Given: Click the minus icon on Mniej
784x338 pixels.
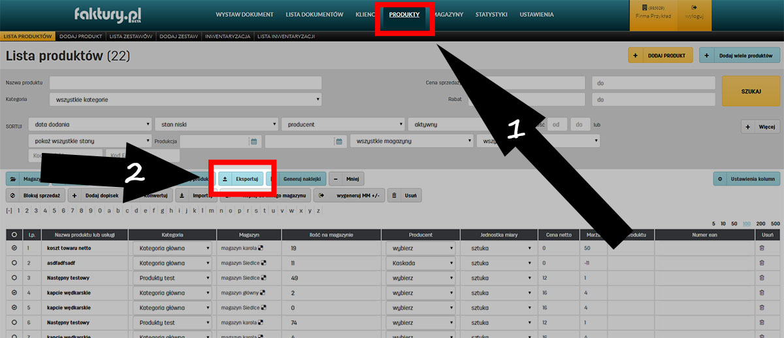Looking at the screenshot, I should pos(336,178).
